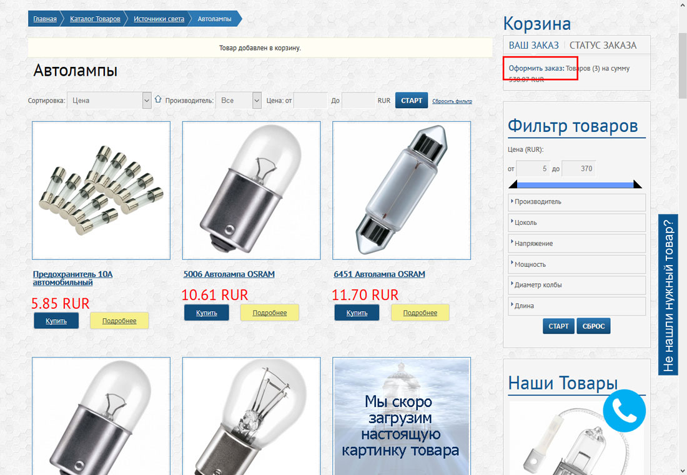Click the 10.61 RUR price text
Viewport: 687px width, 475px height.
coord(215,295)
